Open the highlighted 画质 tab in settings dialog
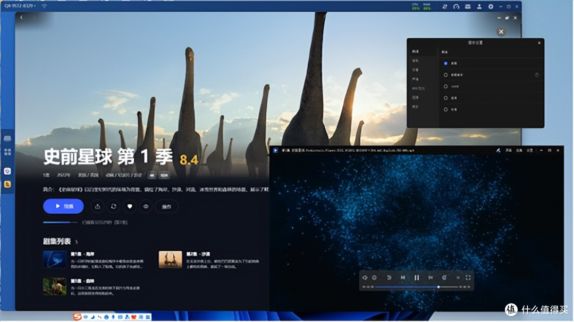 coord(416,51)
